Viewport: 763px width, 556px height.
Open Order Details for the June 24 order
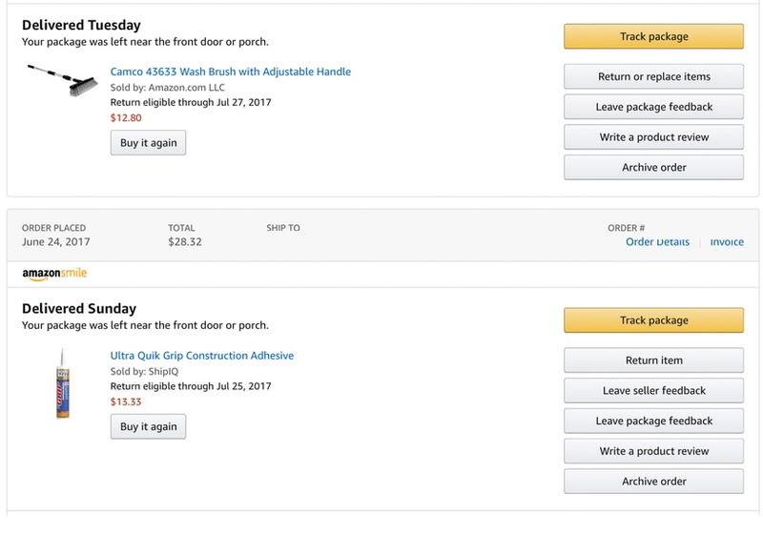[657, 242]
